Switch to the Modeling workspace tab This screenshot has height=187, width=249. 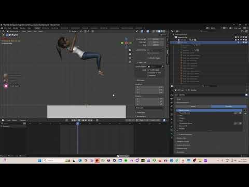pyautogui.click(x=46, y=28)
